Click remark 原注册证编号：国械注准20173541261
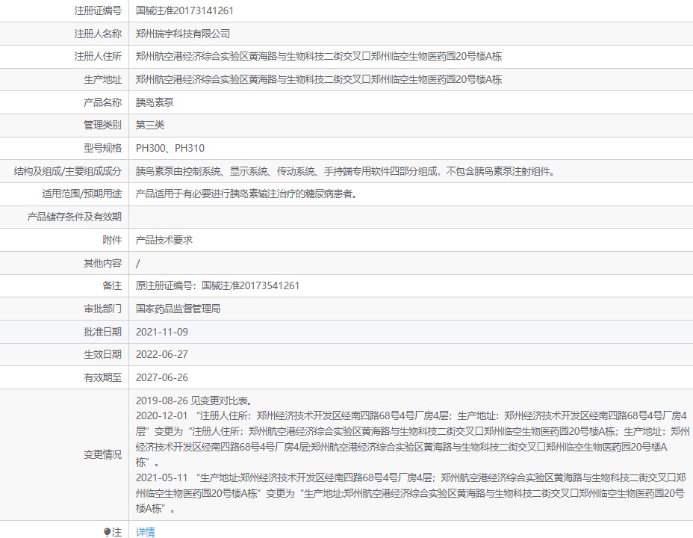 pos(217,286)
